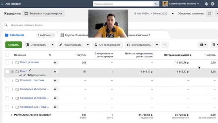Viewport: 218px width, 123px height.
Task: Click the Редактировать button
Action: pyautogui.click(x=71, y=45)
